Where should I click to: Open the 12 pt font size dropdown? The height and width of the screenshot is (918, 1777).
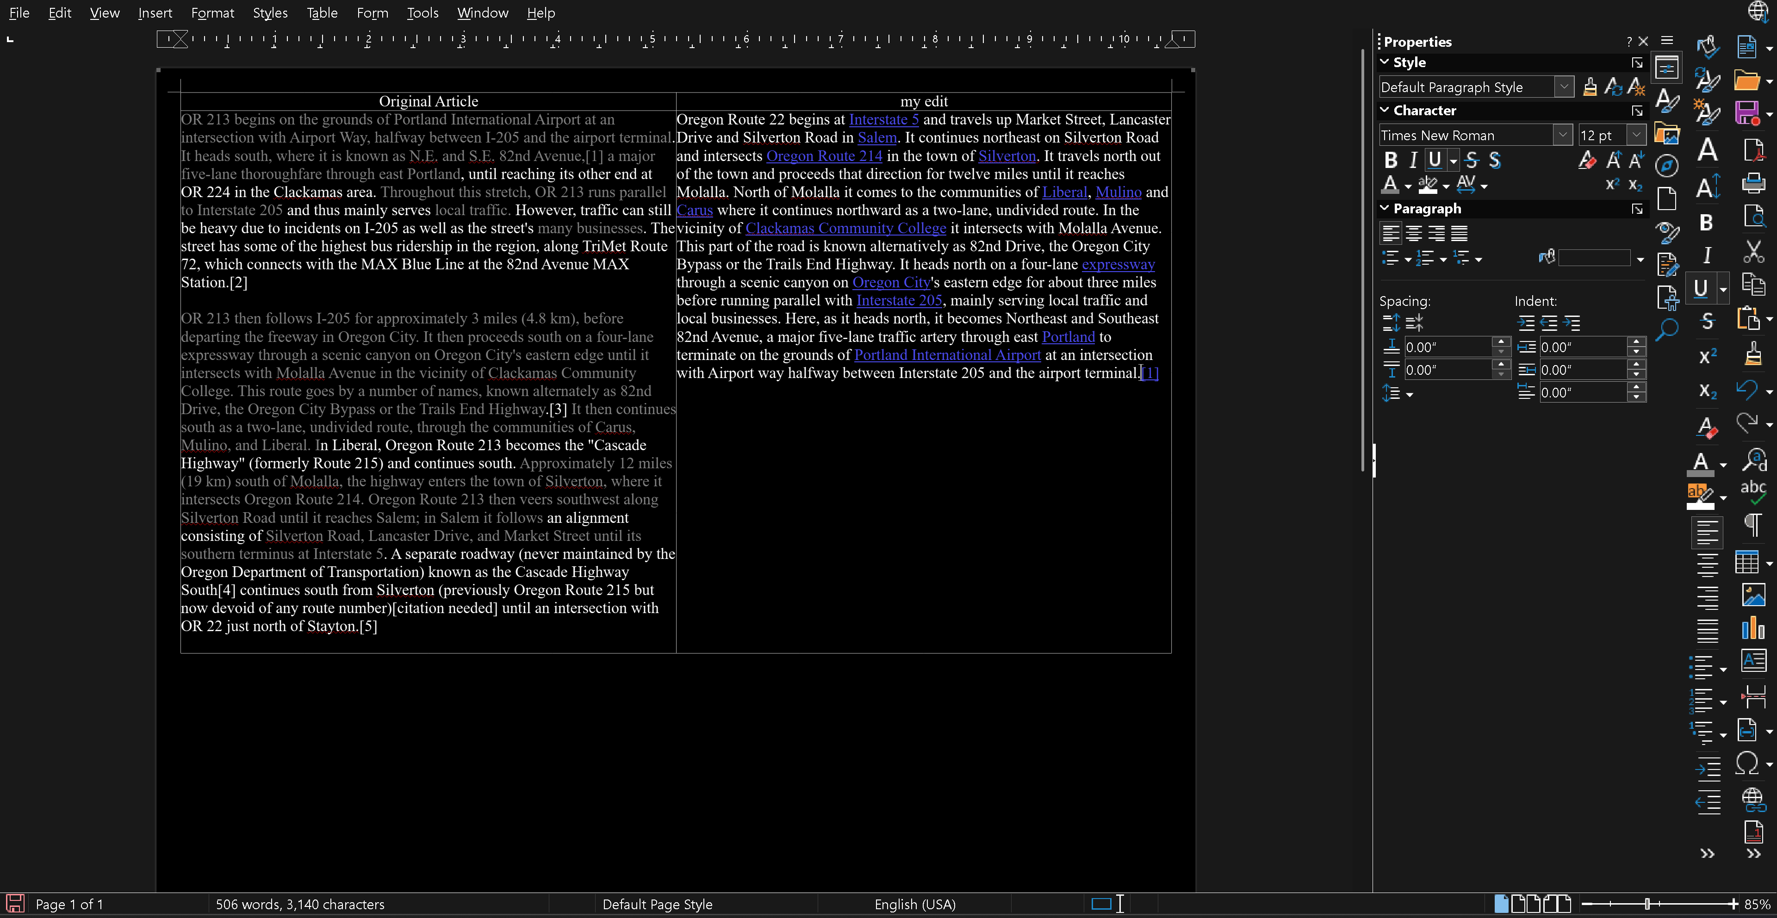tap(1636, 135)
